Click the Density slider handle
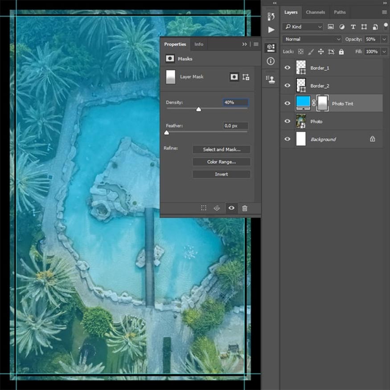The height and width of the screenshot is (390, 390). tap(198, 109)
